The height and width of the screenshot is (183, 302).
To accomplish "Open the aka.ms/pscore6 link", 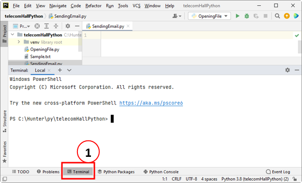I will (x=151, y=103).
